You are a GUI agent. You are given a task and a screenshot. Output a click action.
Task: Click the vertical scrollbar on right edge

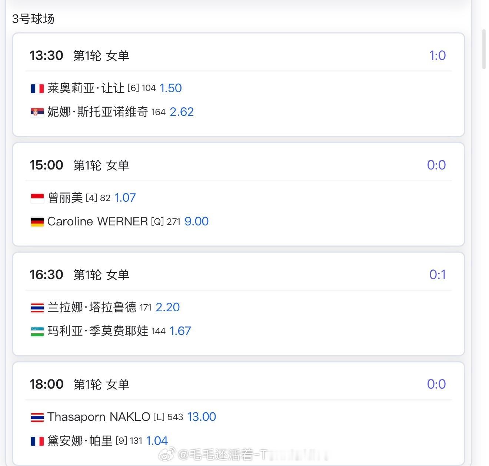point(484,49)
